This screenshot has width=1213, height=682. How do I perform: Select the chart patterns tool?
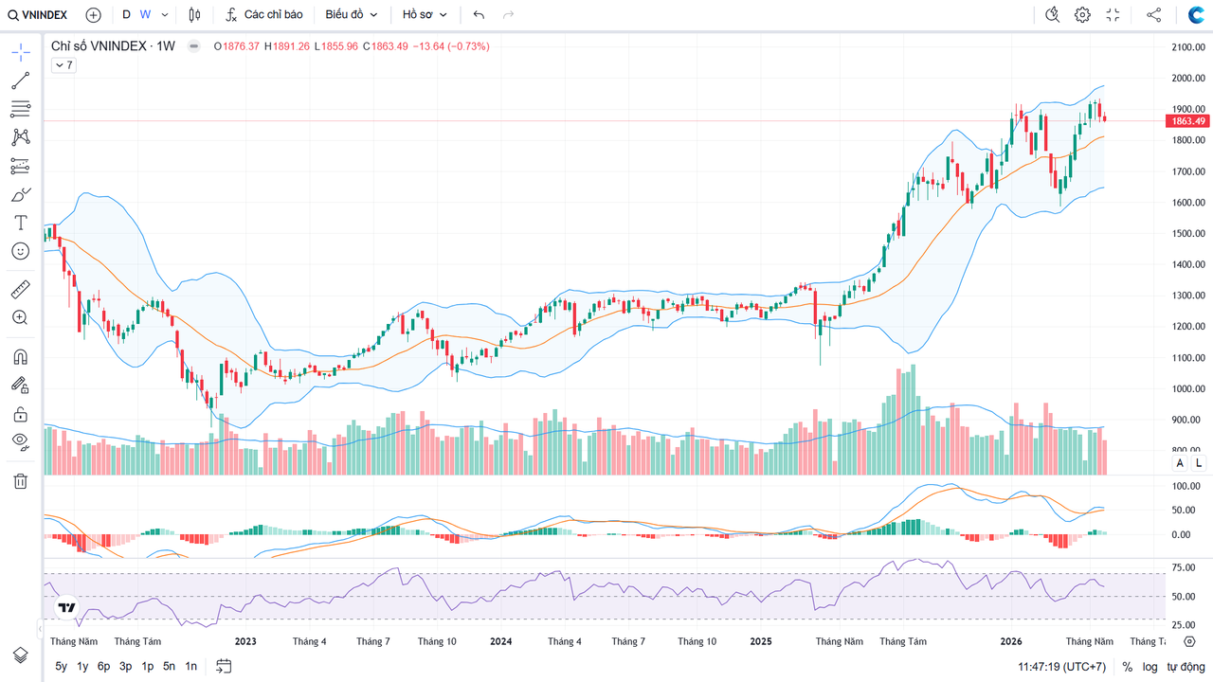(x=21, y=137)
